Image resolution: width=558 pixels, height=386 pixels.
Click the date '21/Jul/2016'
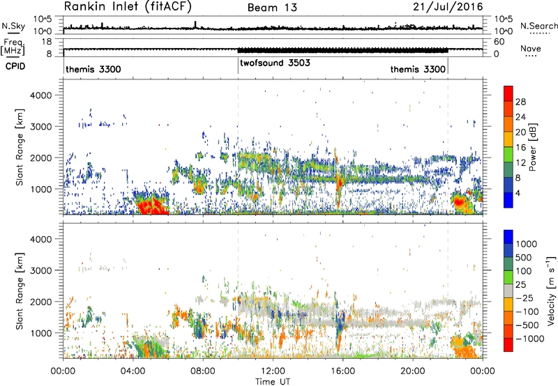pyautogui.click(x=448, y=6)
